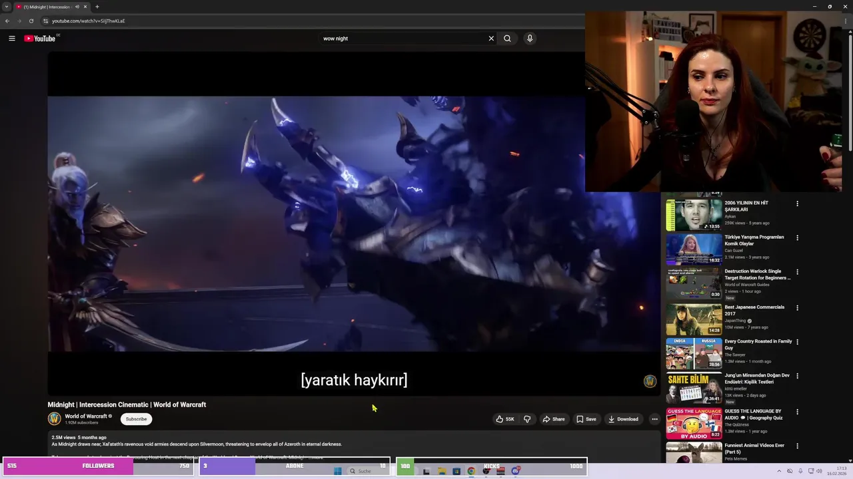The height and width of the screenshot is (479, 853).
Task: Click the 'JapanThing' channel name
Action: click(x=736, y=321)
